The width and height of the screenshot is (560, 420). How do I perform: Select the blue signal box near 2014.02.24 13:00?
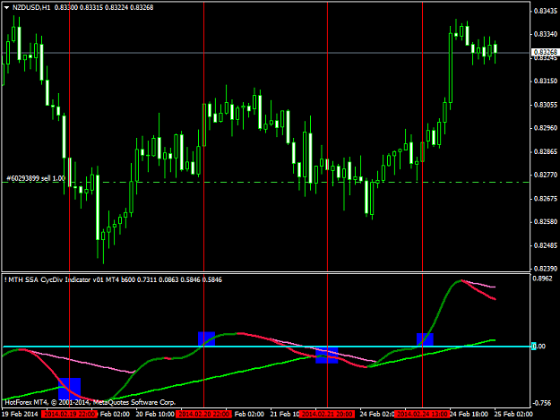point(425,339)
